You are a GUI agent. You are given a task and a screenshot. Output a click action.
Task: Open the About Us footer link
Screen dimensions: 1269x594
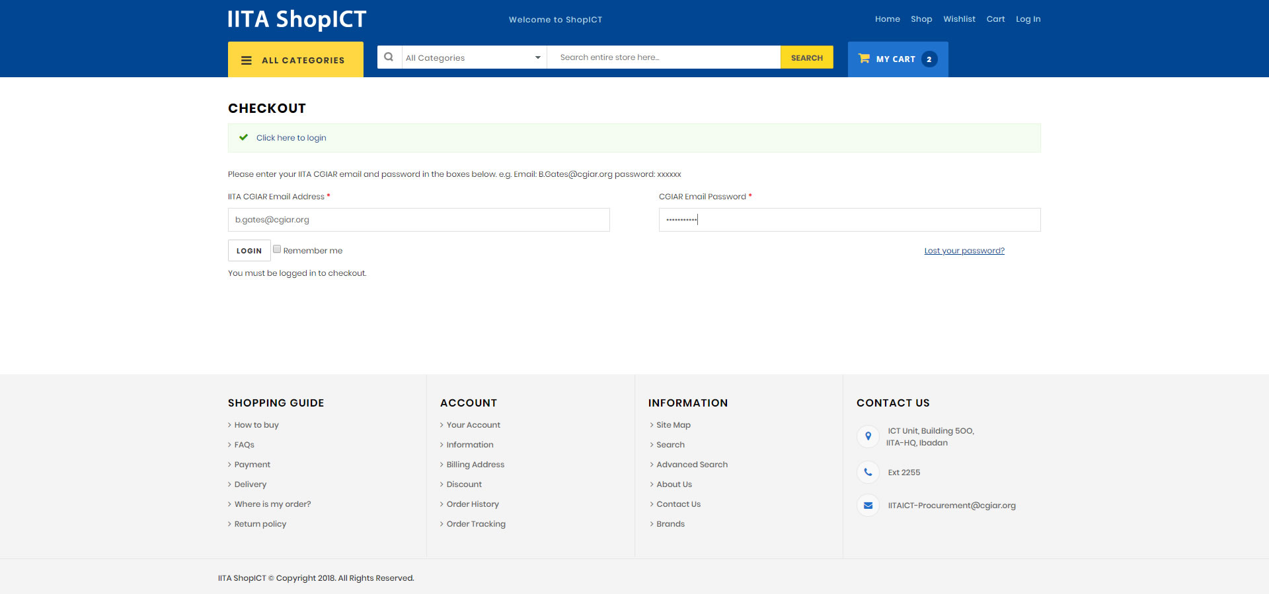(674, 484)
